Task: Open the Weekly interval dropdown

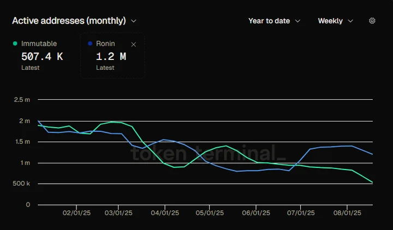Action: click(335, 21)
